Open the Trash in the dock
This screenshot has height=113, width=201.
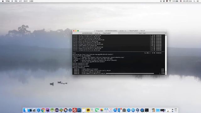coord(176,110)
